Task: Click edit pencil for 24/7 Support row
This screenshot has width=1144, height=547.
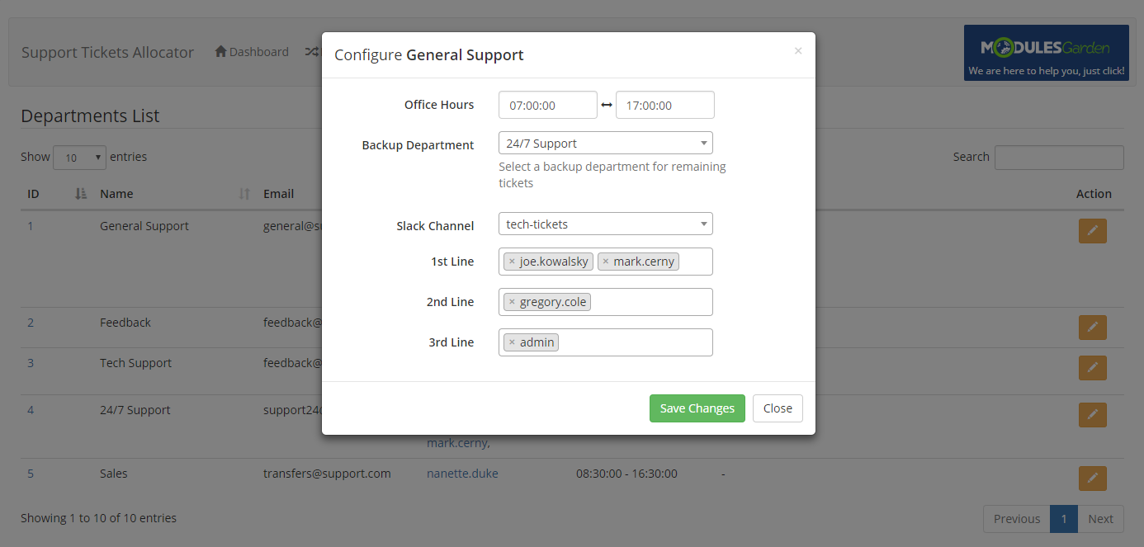Action: pos(1092,415)
